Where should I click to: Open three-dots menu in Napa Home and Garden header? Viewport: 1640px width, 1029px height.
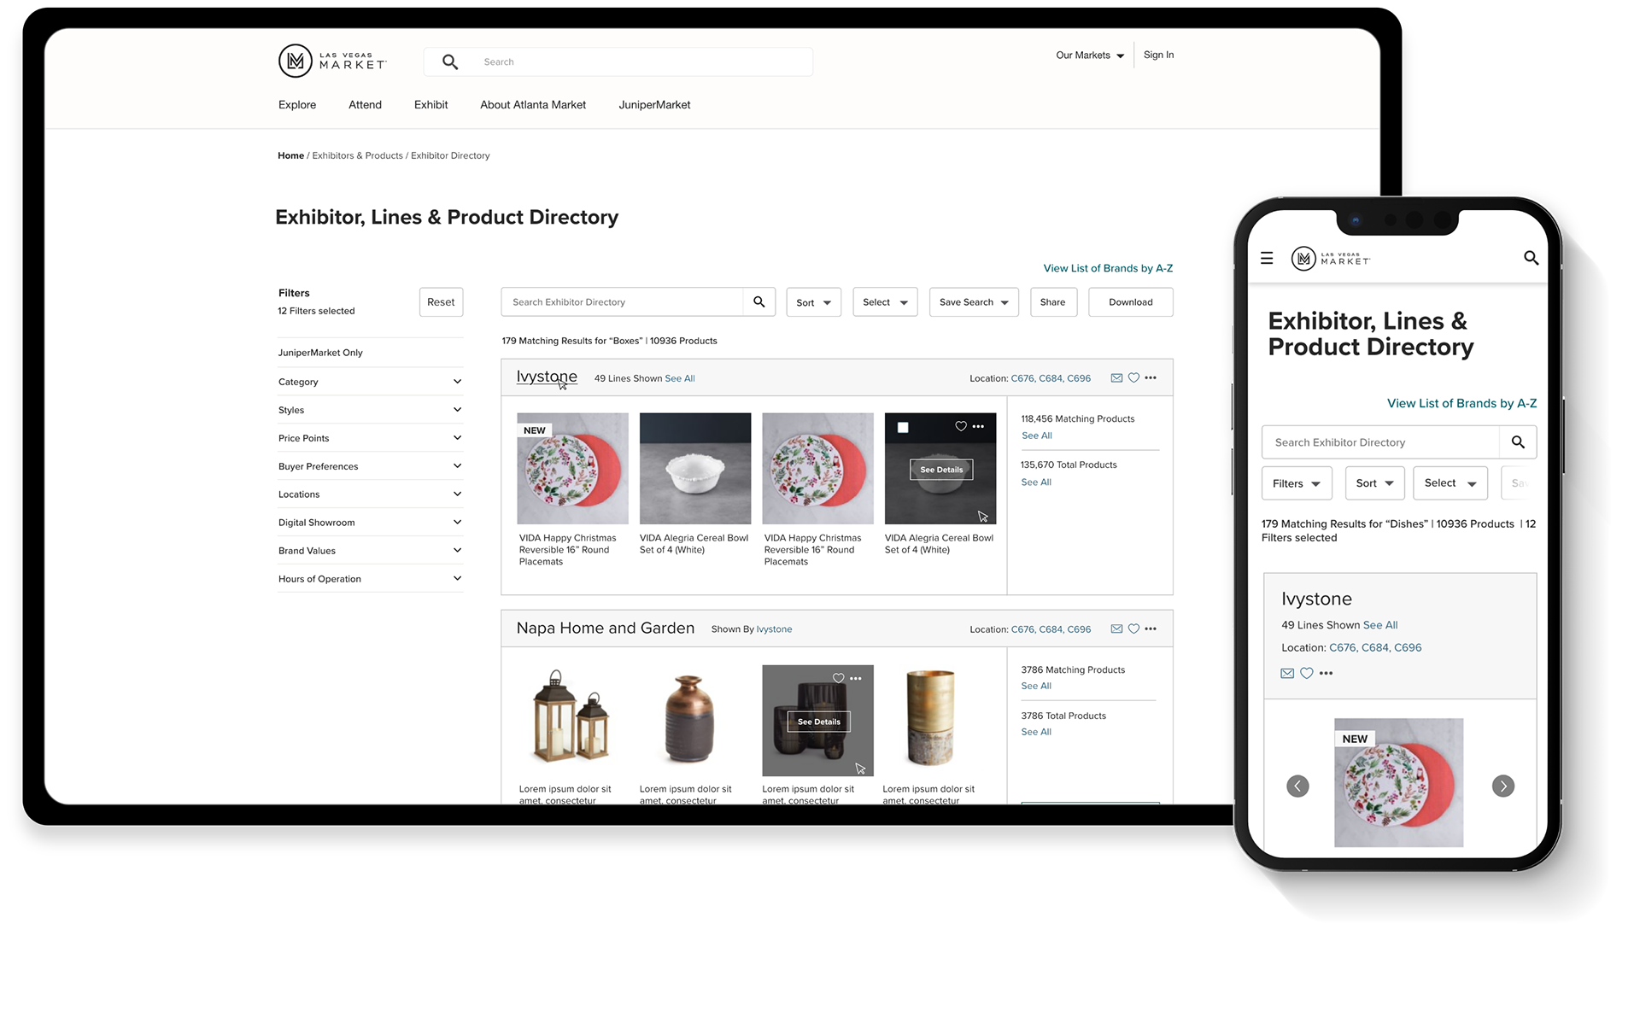point(1151,629)
